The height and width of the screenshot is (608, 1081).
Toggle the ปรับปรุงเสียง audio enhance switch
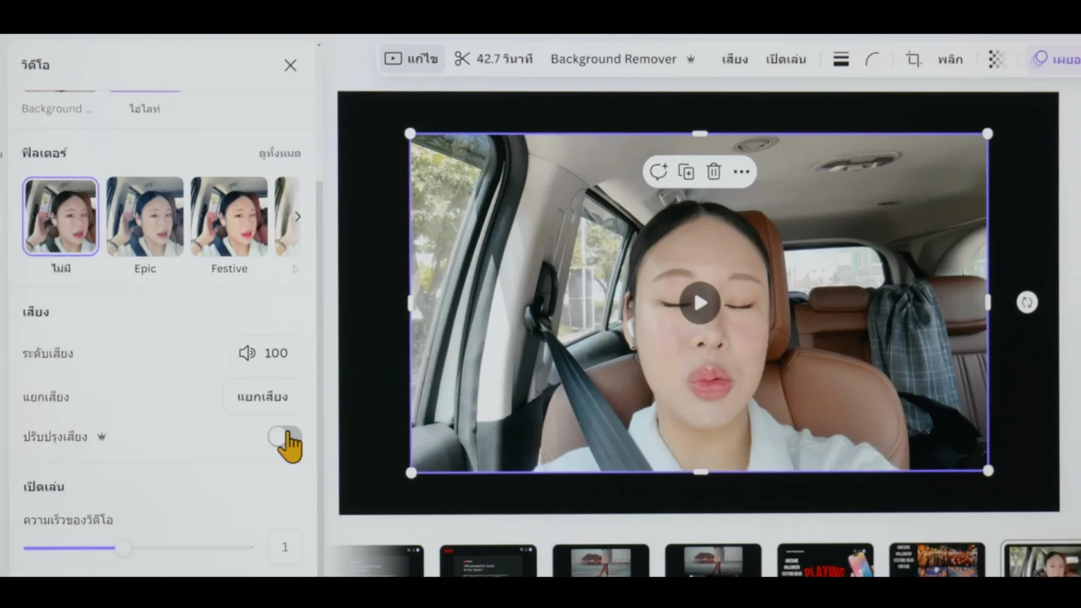(284, 437)
